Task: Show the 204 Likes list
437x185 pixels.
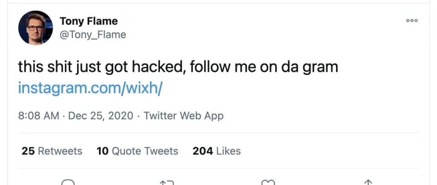Action: (216, 151)
